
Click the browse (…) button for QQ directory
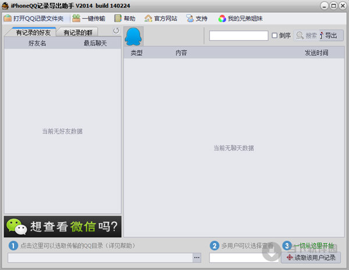point(197,258)
